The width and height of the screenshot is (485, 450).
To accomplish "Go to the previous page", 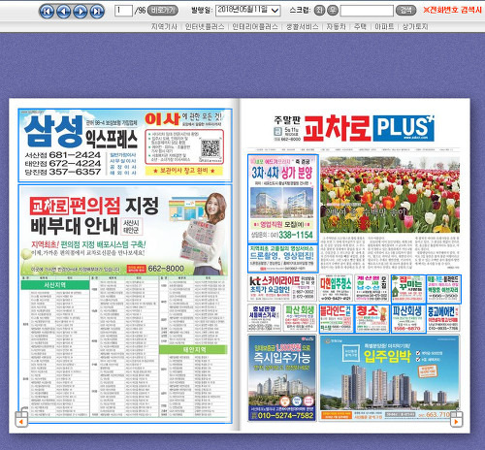I will point(64,12).
